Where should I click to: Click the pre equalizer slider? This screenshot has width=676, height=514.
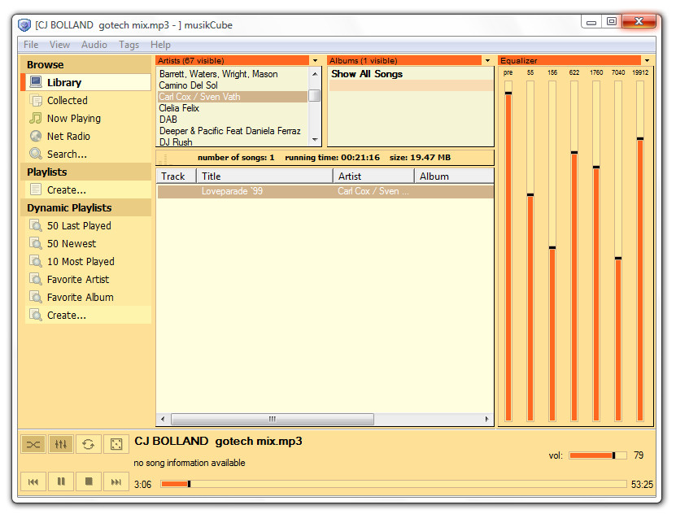(x=508, y=251)
